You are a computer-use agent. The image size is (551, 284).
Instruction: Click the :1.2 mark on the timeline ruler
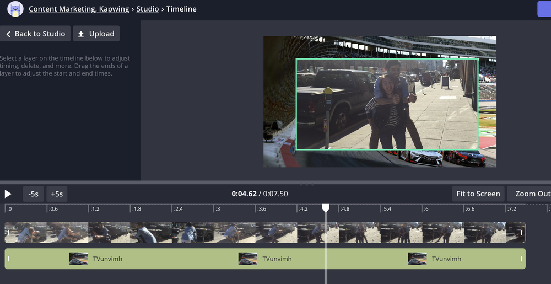pos(95,209)
